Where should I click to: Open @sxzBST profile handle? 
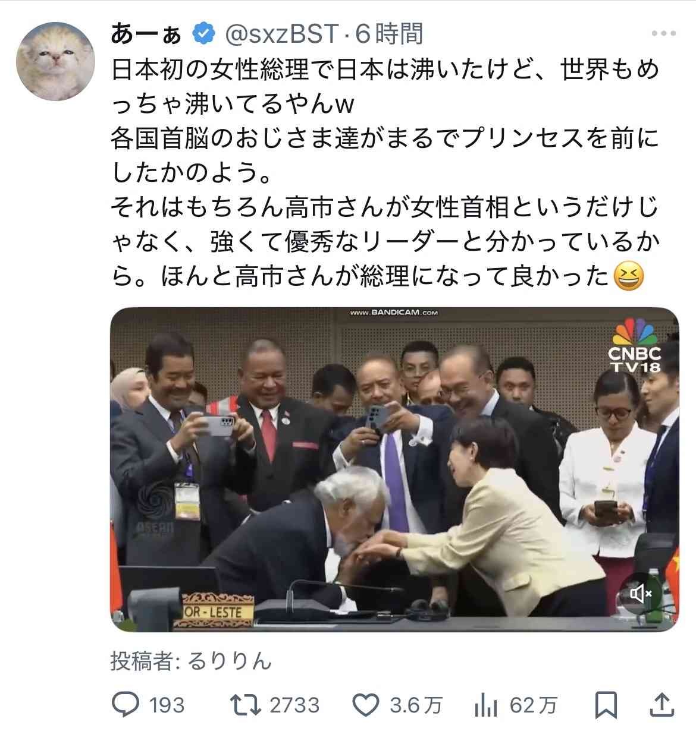click(x=282, y=34)
